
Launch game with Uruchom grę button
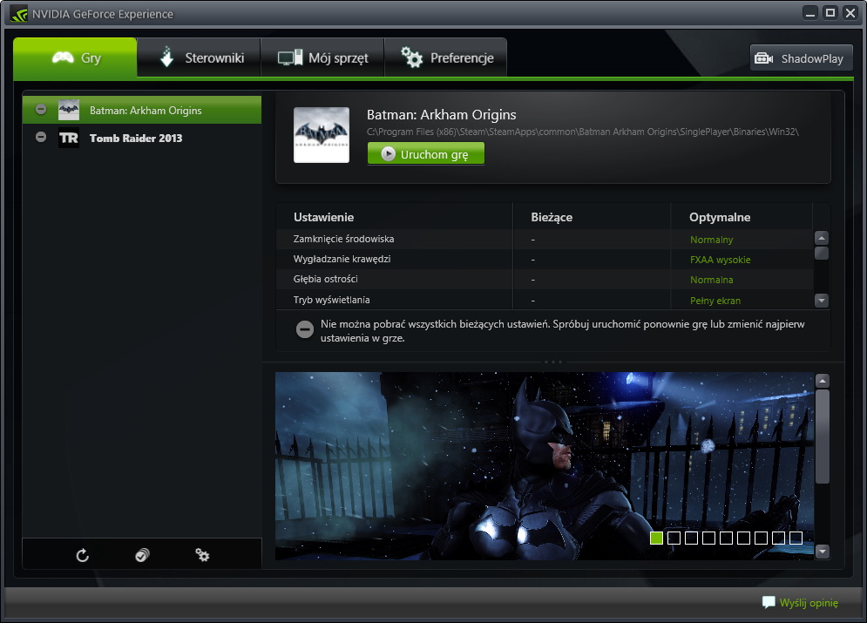[x=426, y=153]
